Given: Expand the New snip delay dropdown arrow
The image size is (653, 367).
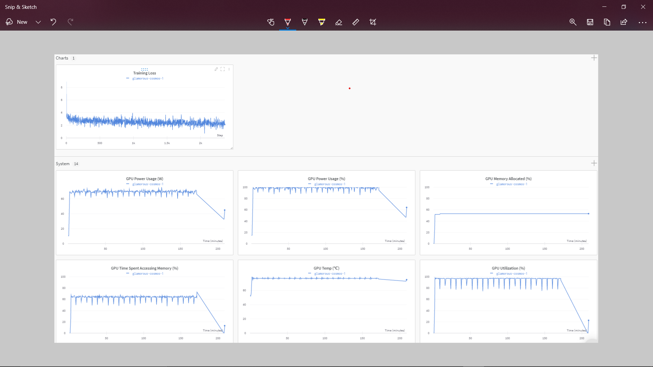Looking at the screenshot, I should pyautogui.click(x=38, y=22).
